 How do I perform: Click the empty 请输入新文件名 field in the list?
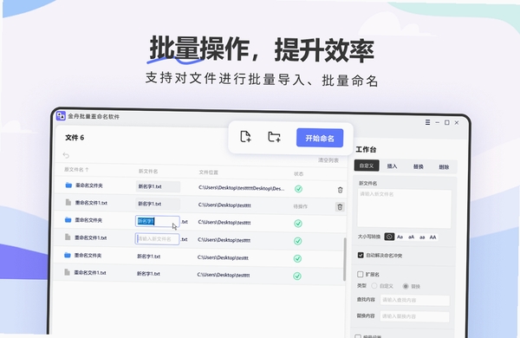pos(157,239)
